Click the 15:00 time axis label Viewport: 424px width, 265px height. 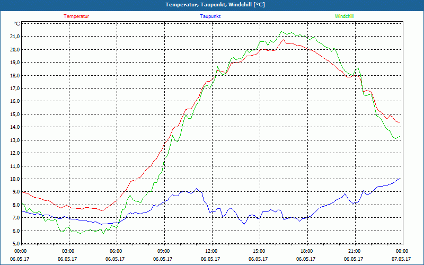pos(260,251)
